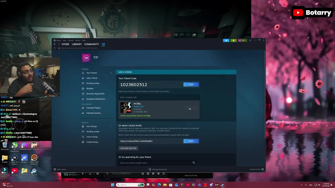
Task: Open the Steam announcements megaphone button
Action: pyautogui.click(x=226, y=40)
